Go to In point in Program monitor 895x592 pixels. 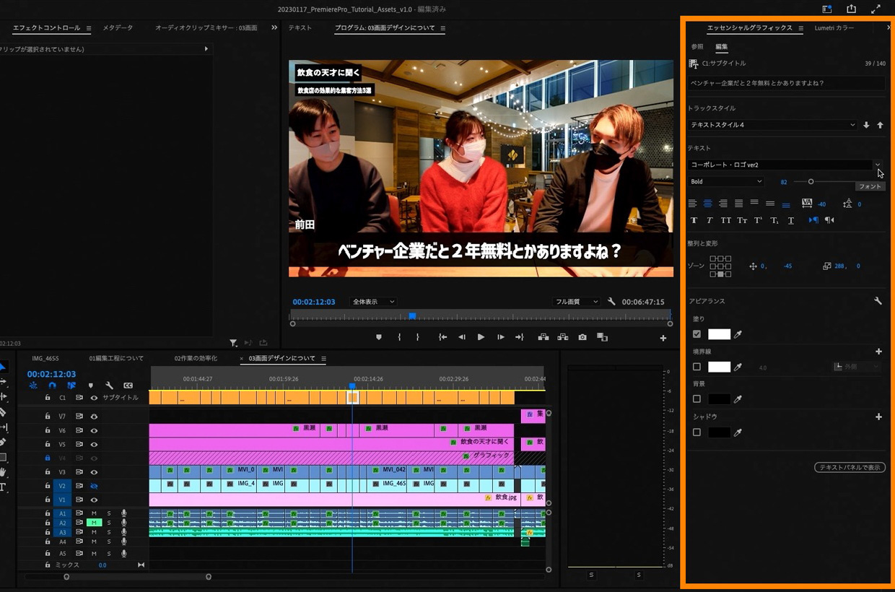pos(443,337)
